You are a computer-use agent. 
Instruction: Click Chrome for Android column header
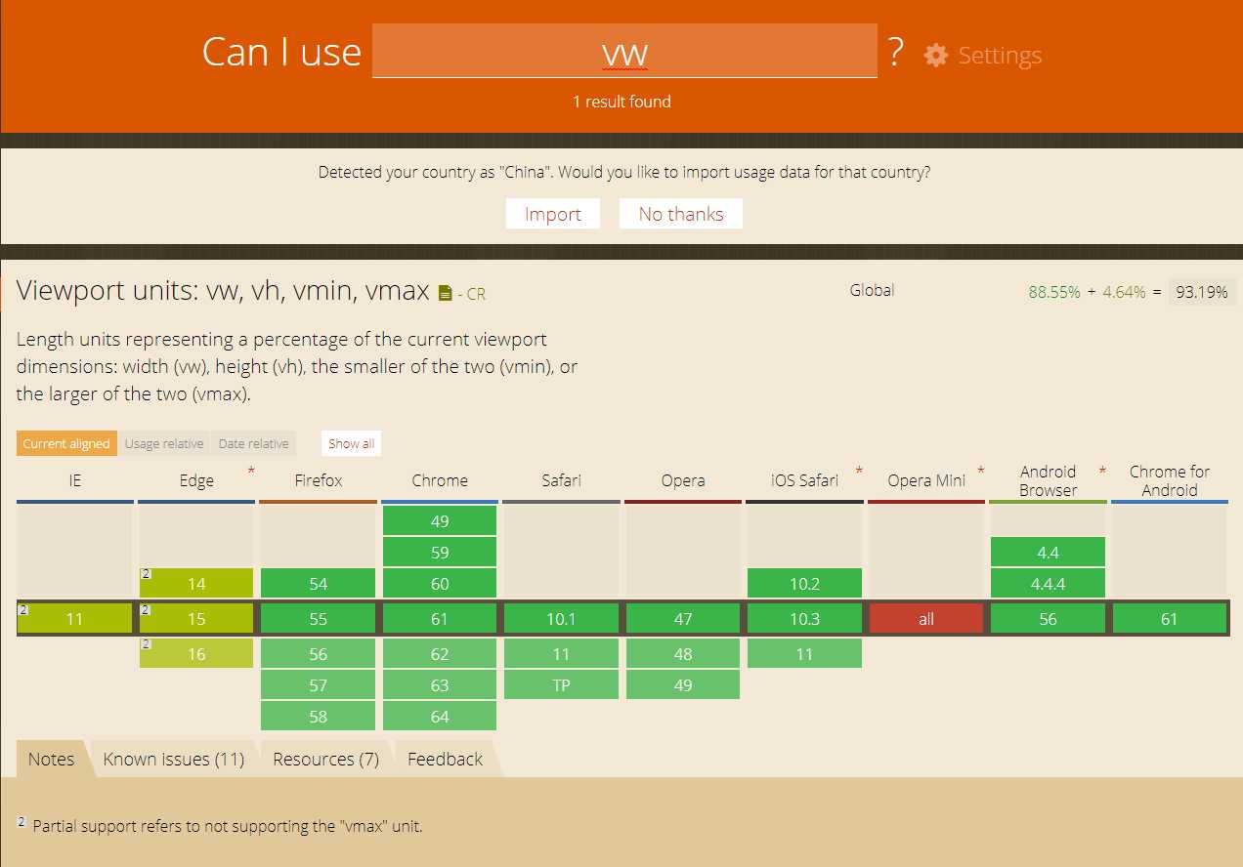click(1170, 480)
